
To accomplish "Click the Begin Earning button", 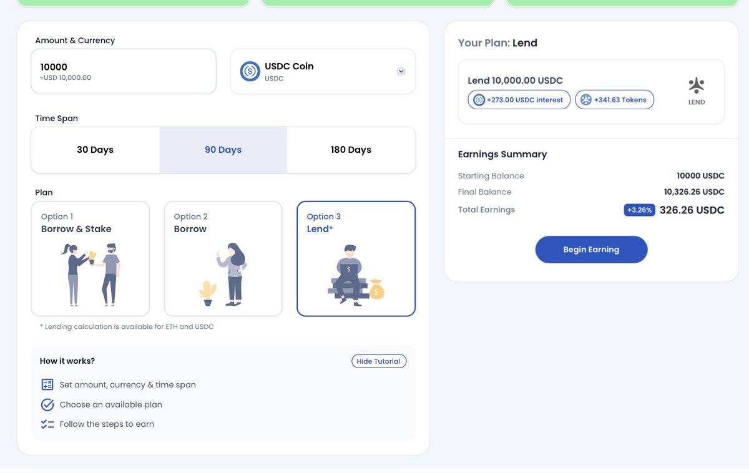I will 591,250.
